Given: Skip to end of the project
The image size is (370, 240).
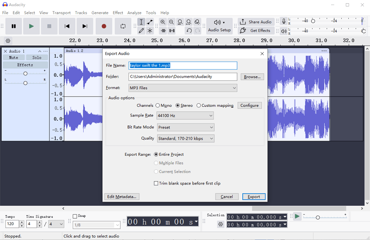Looking at the screenshot, I should pyautogui.click(x=85, y=26).
